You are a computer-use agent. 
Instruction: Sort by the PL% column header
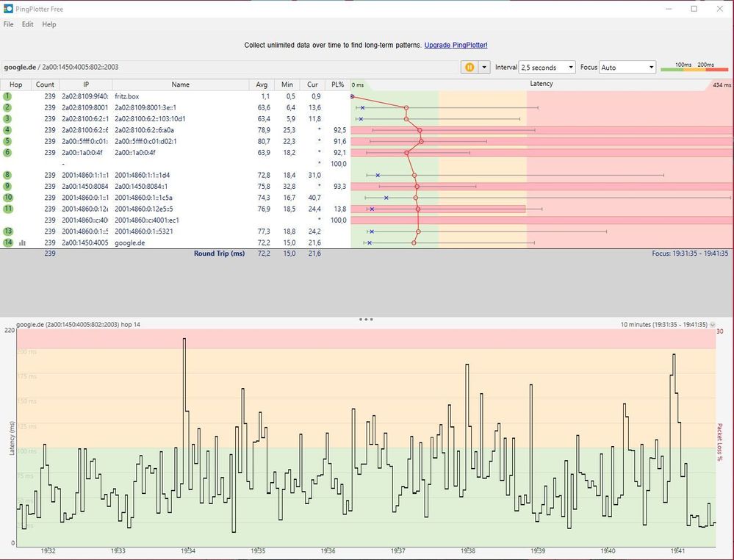[x=337, y=85]
